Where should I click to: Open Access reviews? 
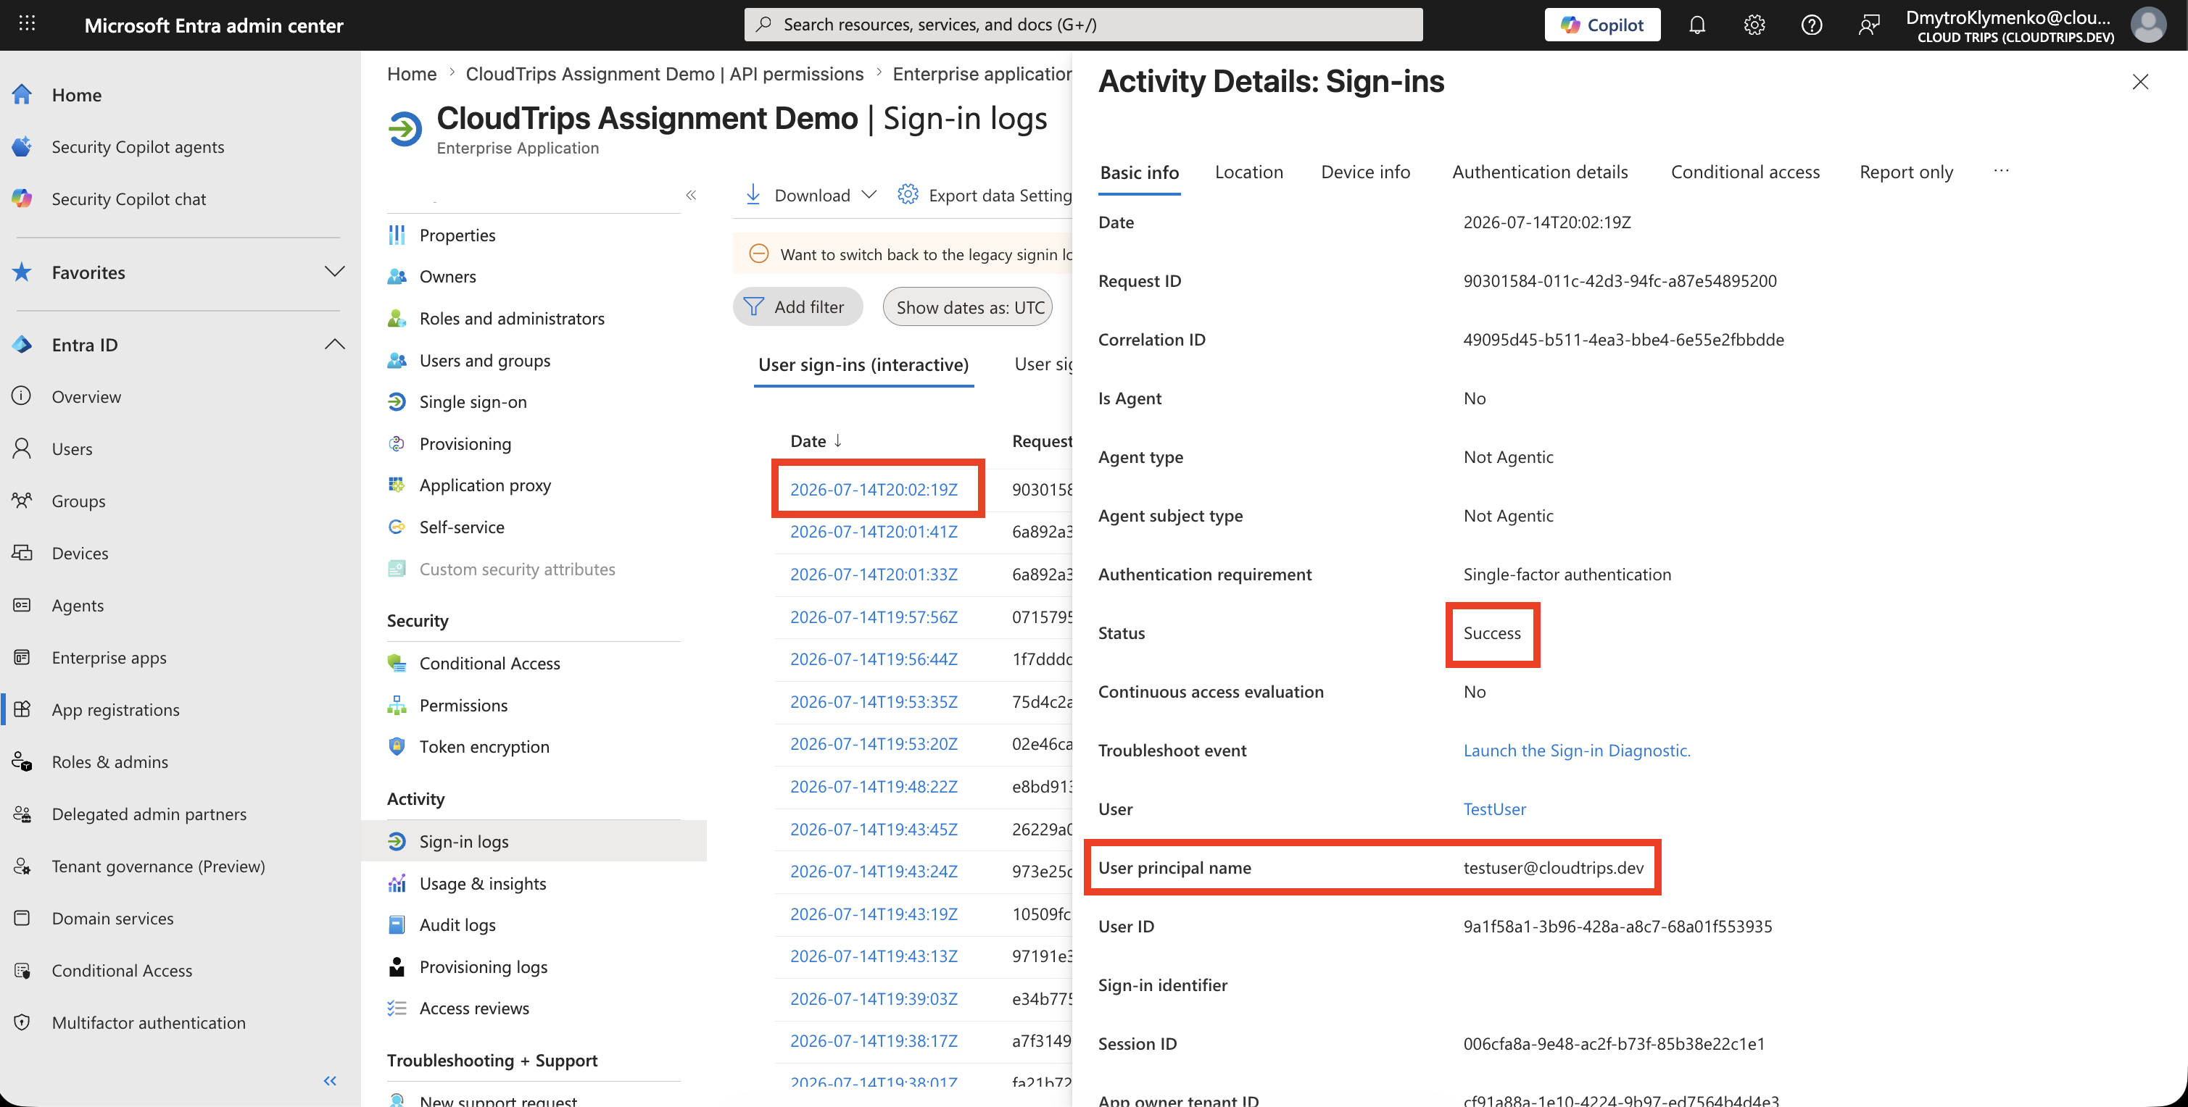pyautogui.click(x=474, y=1008)
